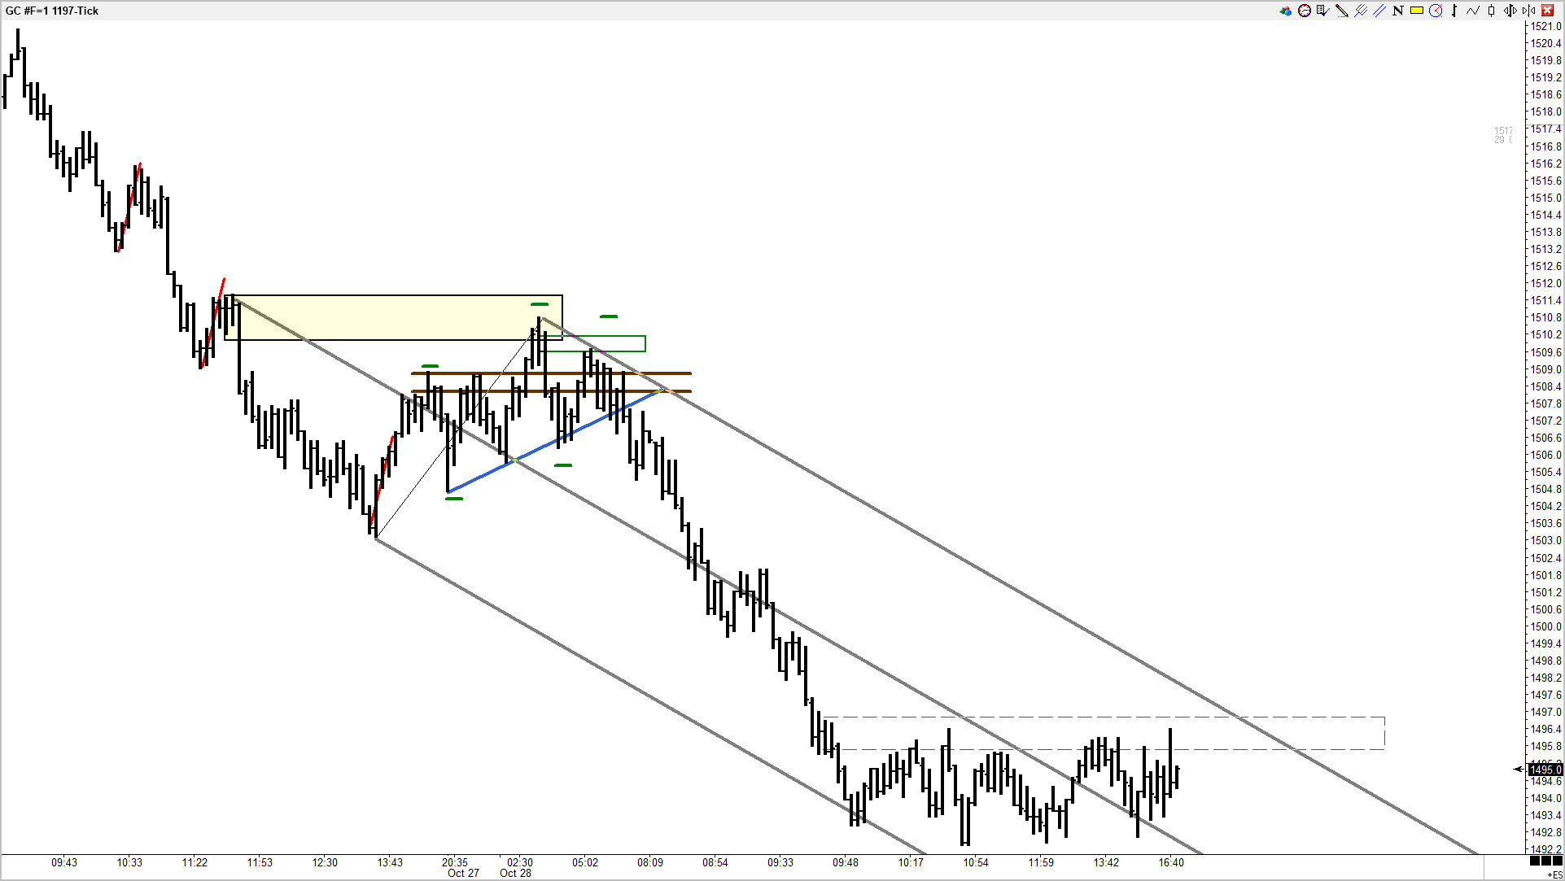Click compress bar spacing arrows icon
The height and width of the screenshot is (881, 1565).
tap(1529, 11)
